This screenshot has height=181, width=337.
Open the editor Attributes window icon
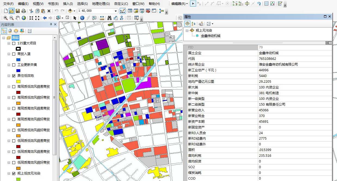click(x=266, y=4)
